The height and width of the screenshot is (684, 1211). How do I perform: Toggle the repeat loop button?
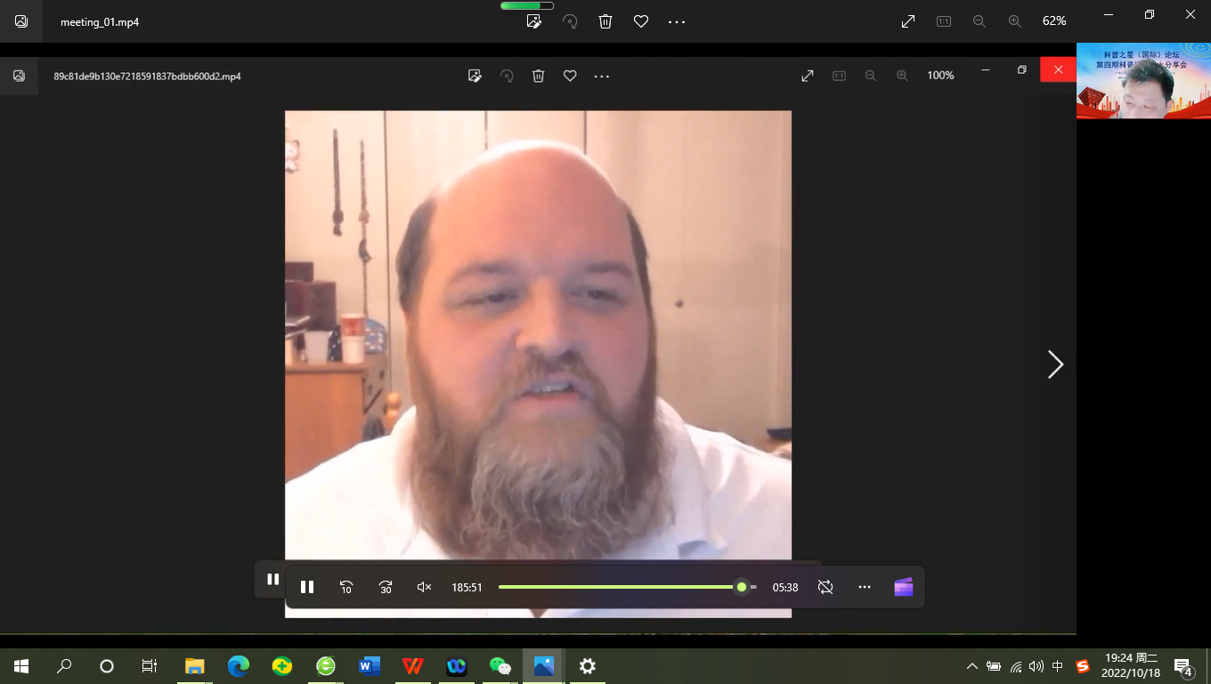point(825,587)
